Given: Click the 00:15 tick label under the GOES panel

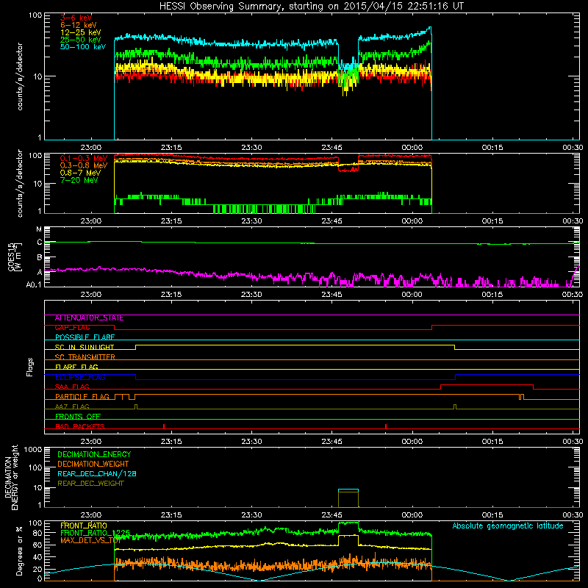Looking at the screenshot, I should 492,295.
